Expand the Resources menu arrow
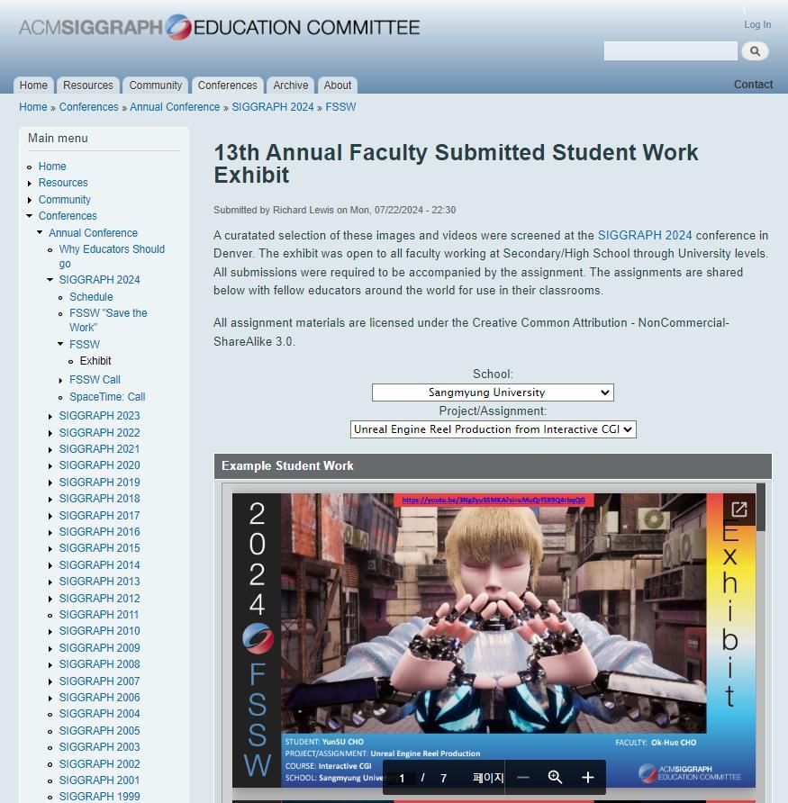Image resolution: width=788 pixels, height=803 pixels. coord(30,184)
